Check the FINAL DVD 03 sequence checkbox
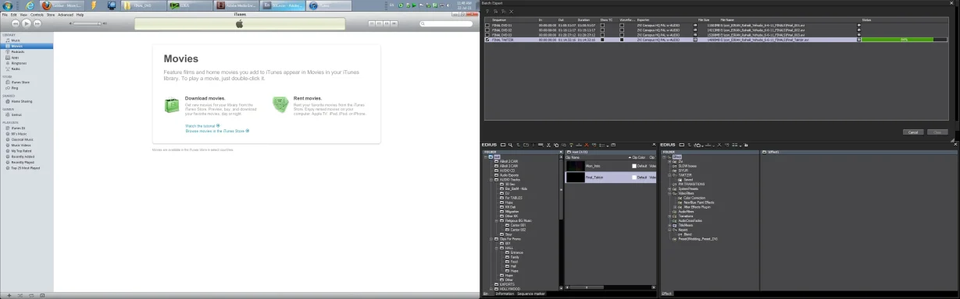 click(487, 35)
